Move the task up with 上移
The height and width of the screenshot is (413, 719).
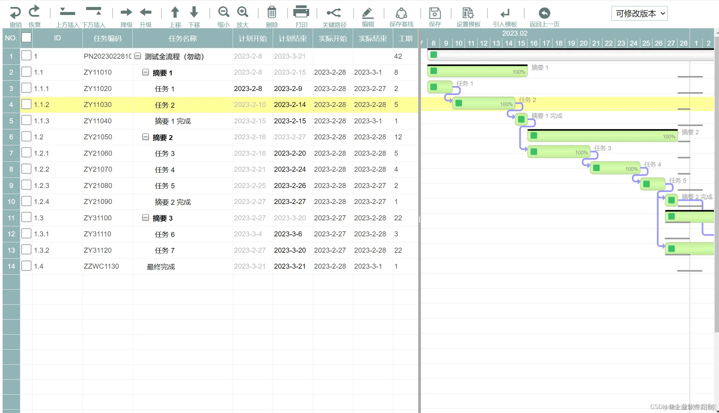(175, 12)
